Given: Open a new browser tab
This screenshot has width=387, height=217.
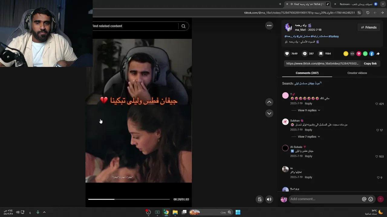Looking at the screenshot, I should pos(280,4).
